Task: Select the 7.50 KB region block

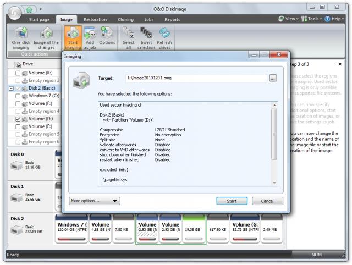Action: pos(123,229)
